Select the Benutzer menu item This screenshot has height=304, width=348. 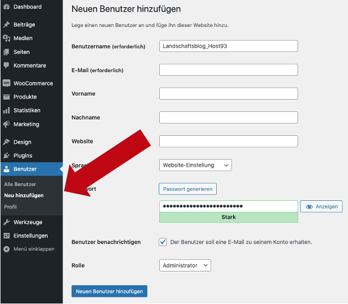(x=32, y=169)
